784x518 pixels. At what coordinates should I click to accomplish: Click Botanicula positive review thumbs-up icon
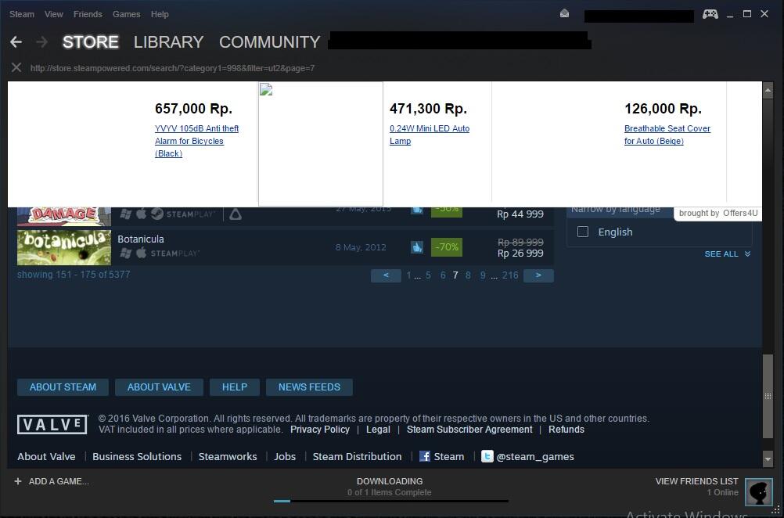(416, 247)
